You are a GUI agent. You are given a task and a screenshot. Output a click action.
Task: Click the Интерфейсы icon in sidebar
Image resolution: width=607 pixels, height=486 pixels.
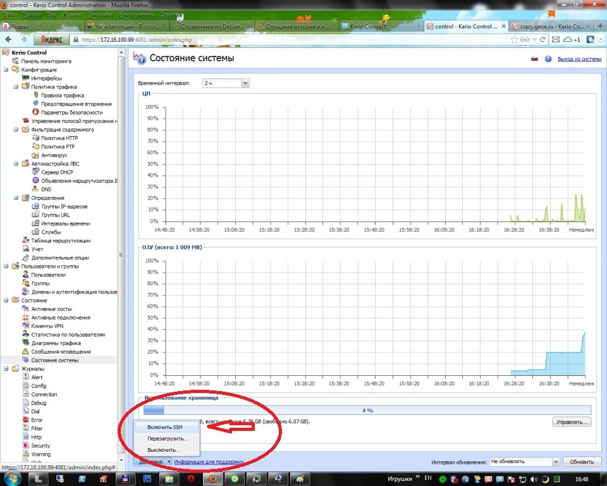click(26, 78)
